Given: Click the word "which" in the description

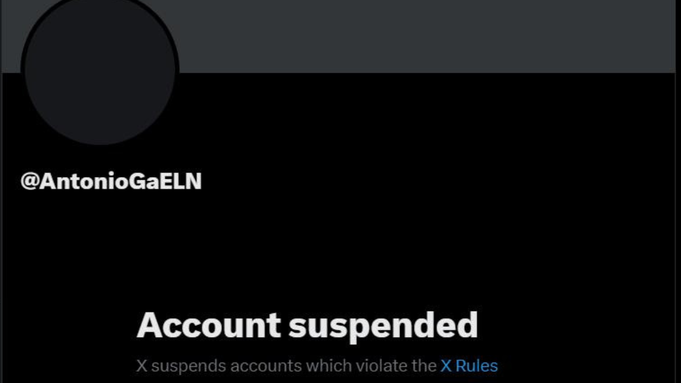Looking at the screenshot, I should [329, 366].
